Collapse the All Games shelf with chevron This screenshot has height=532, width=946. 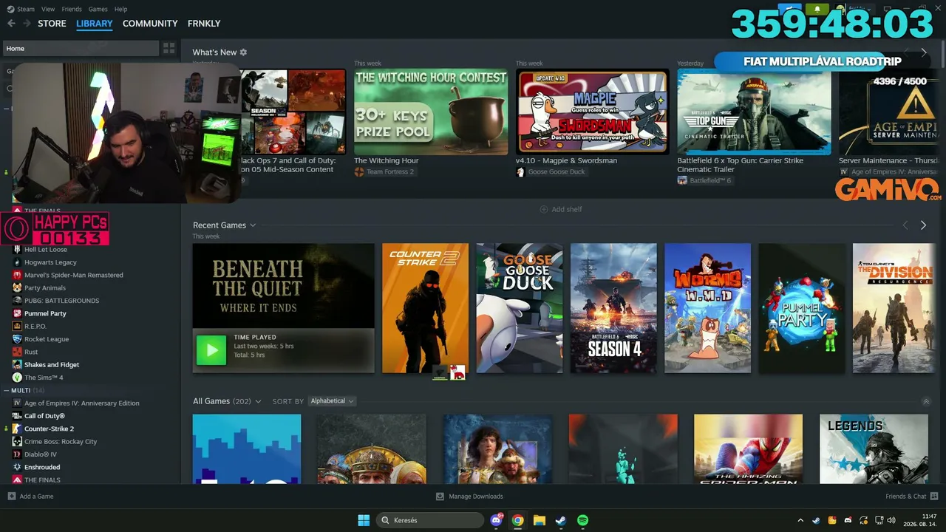(x=926, y=401)
